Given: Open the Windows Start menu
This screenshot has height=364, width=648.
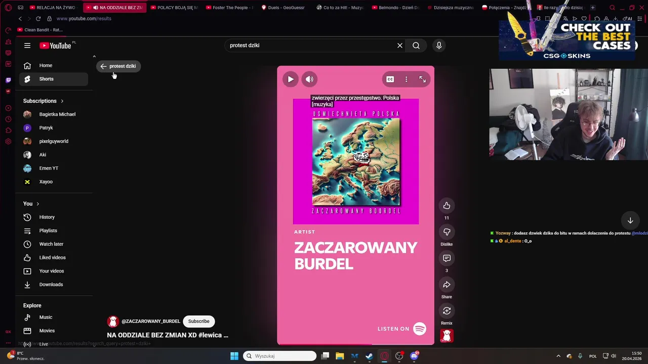Looking at the screenshot, I should coord(234,356).
